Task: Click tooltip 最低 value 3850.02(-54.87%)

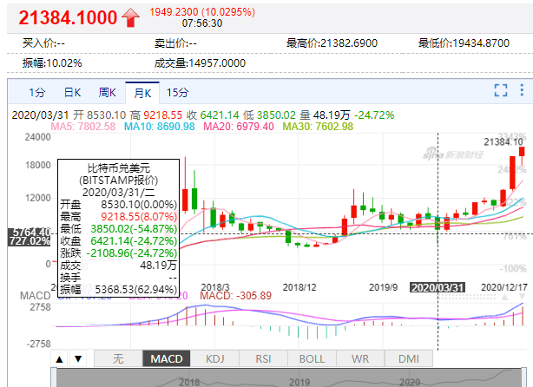Action: click(134, 229)
